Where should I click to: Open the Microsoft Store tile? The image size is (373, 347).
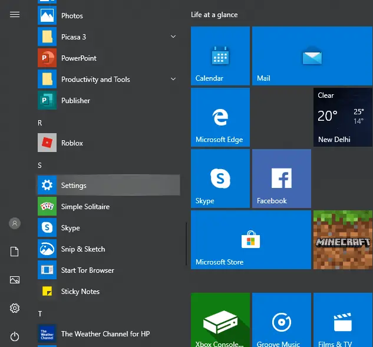(251, 240)
